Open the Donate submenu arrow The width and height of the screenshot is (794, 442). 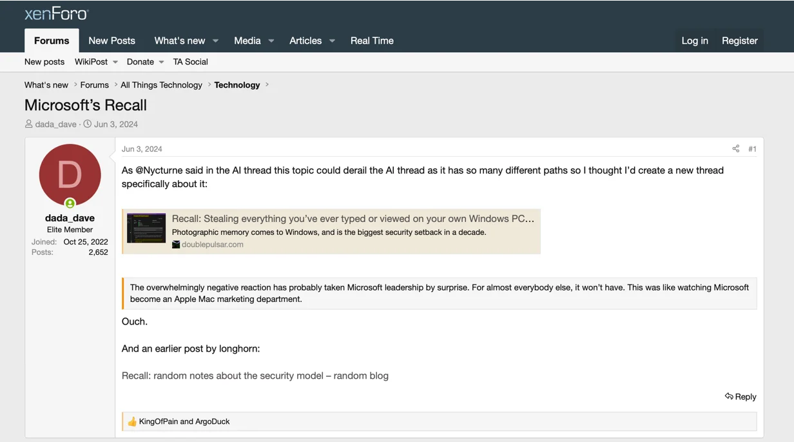161,62
